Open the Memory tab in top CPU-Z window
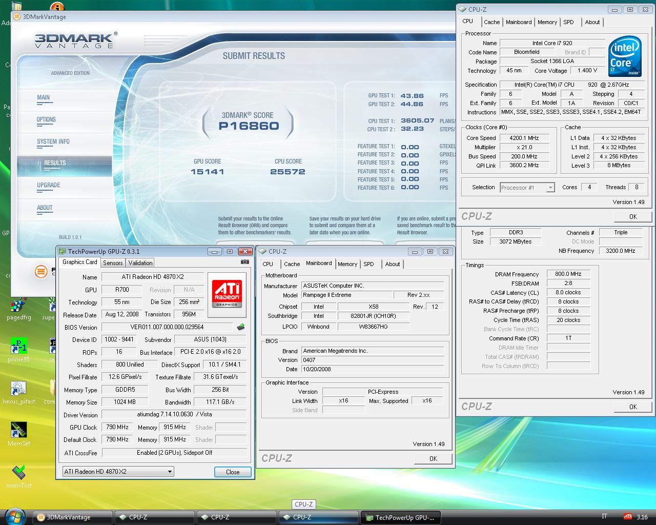Image resolution: width=656 pixels, height=525 pixels. pyautogui.click(x=547, y=22)
